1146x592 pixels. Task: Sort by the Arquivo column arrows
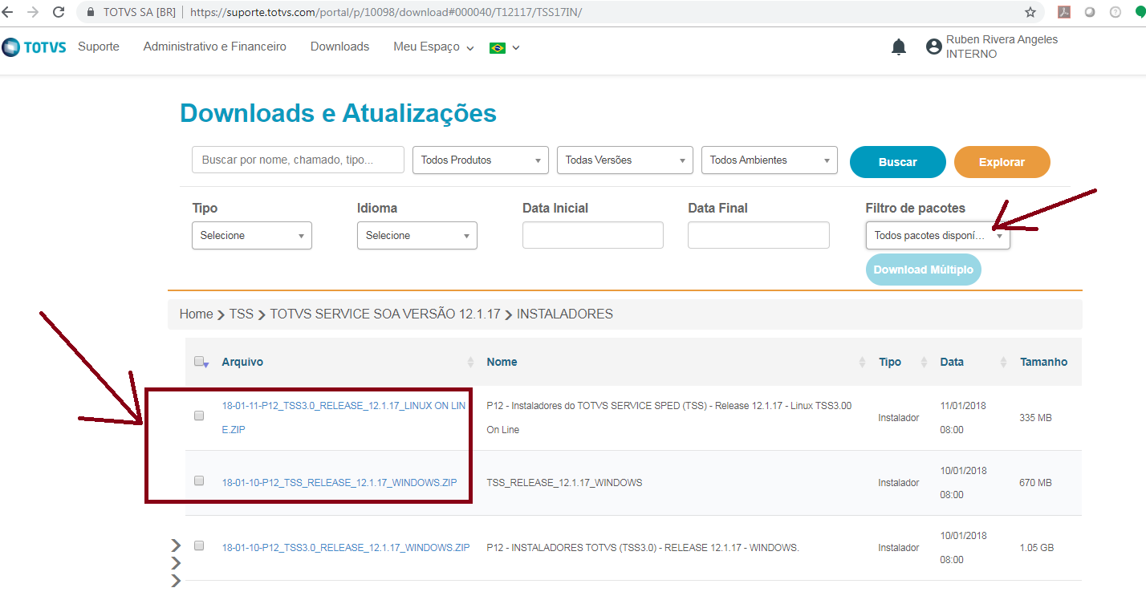point(470,363)
